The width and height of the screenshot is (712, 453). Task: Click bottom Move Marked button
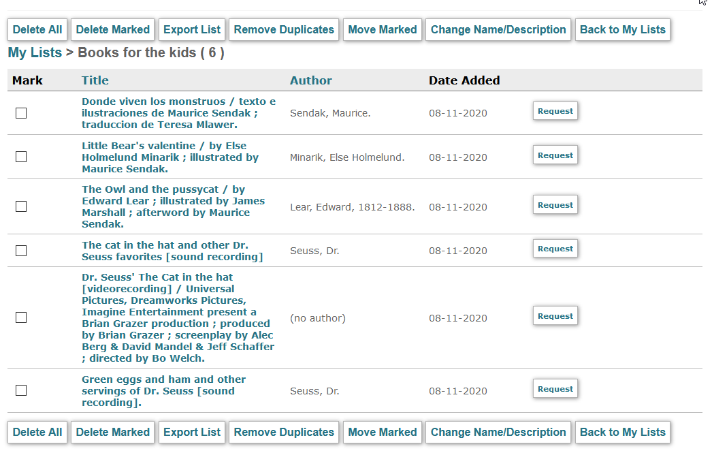383,432
